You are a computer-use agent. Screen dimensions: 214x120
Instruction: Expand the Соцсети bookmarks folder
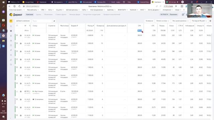(x=60, y=10)
